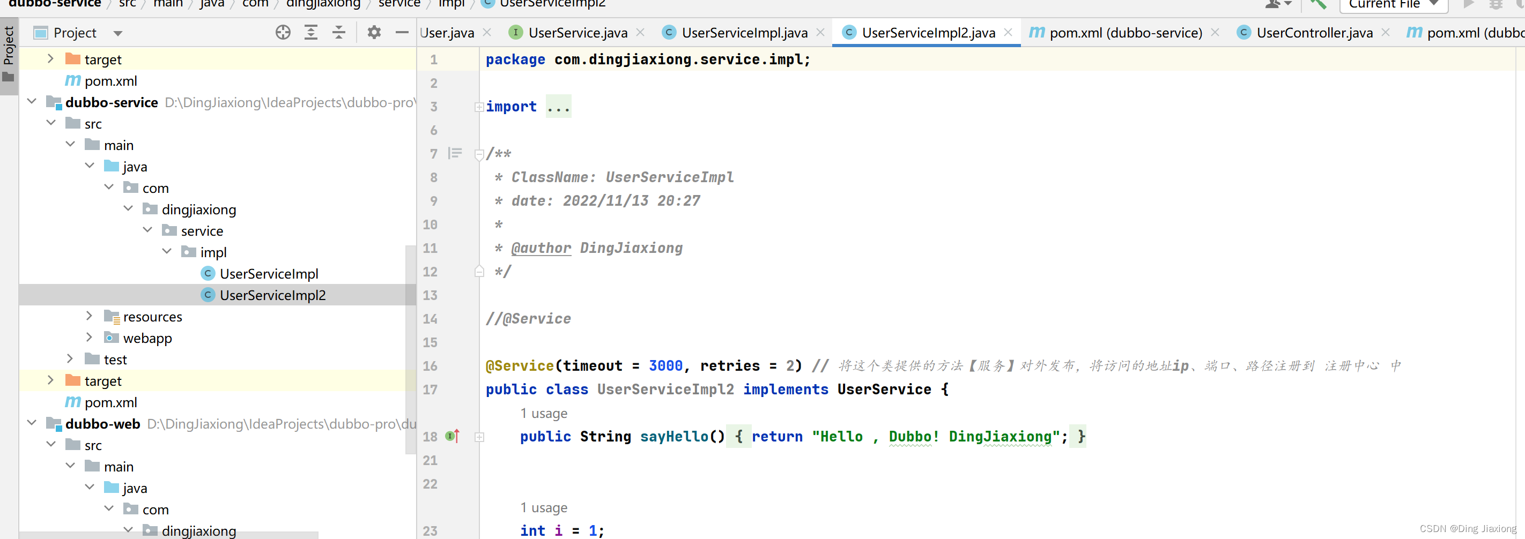Click the '1 usage' hint above sayHello

[x=544, y=413]
